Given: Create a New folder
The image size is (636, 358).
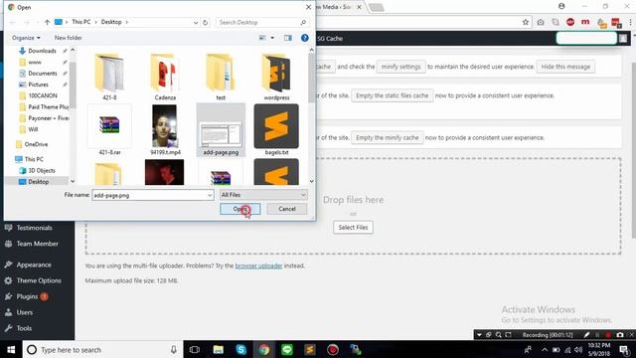Looking at the screenshot, I should [x=69, y=38].
